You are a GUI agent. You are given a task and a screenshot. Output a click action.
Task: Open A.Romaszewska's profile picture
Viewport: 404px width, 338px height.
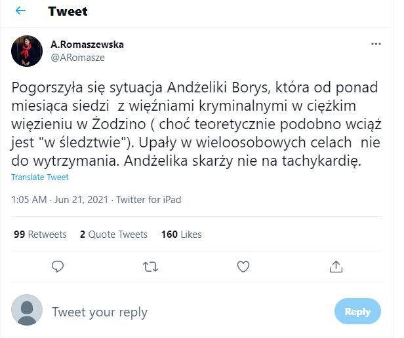[27, 50]
